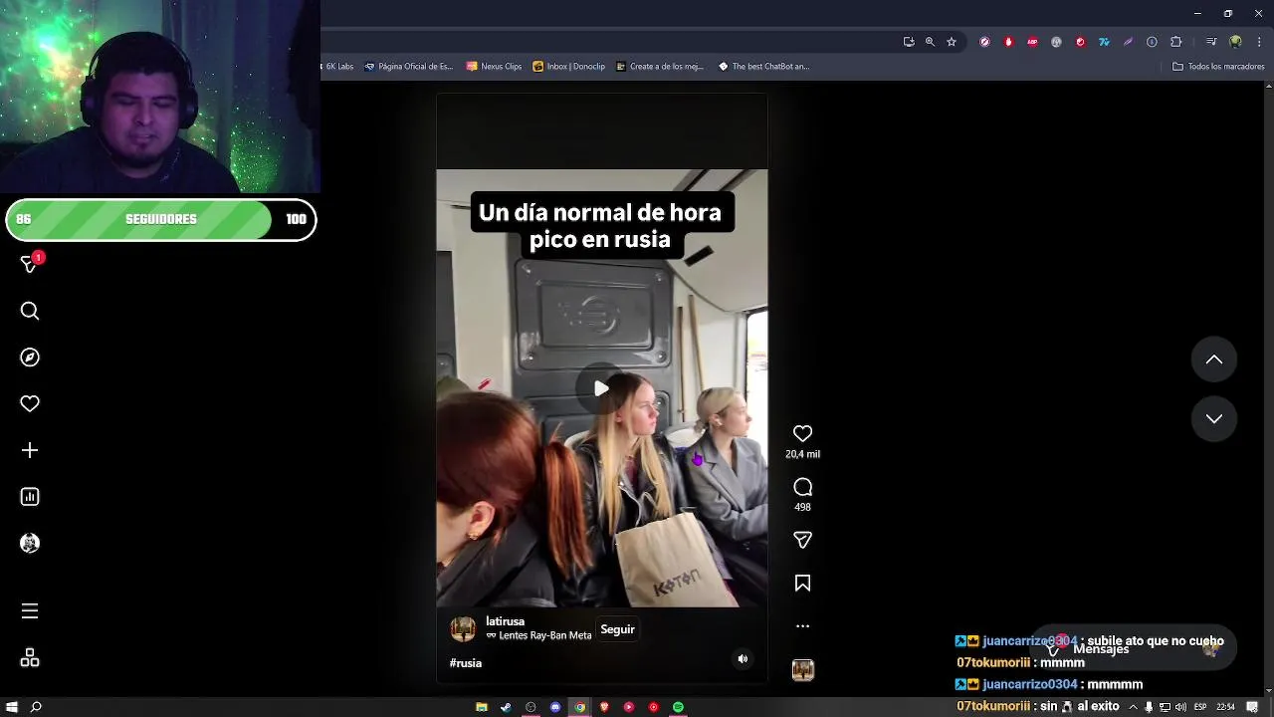Open File Explorer from taskbar
The height and width of the screenshot is (717, 1274).
tap(482, 707)
